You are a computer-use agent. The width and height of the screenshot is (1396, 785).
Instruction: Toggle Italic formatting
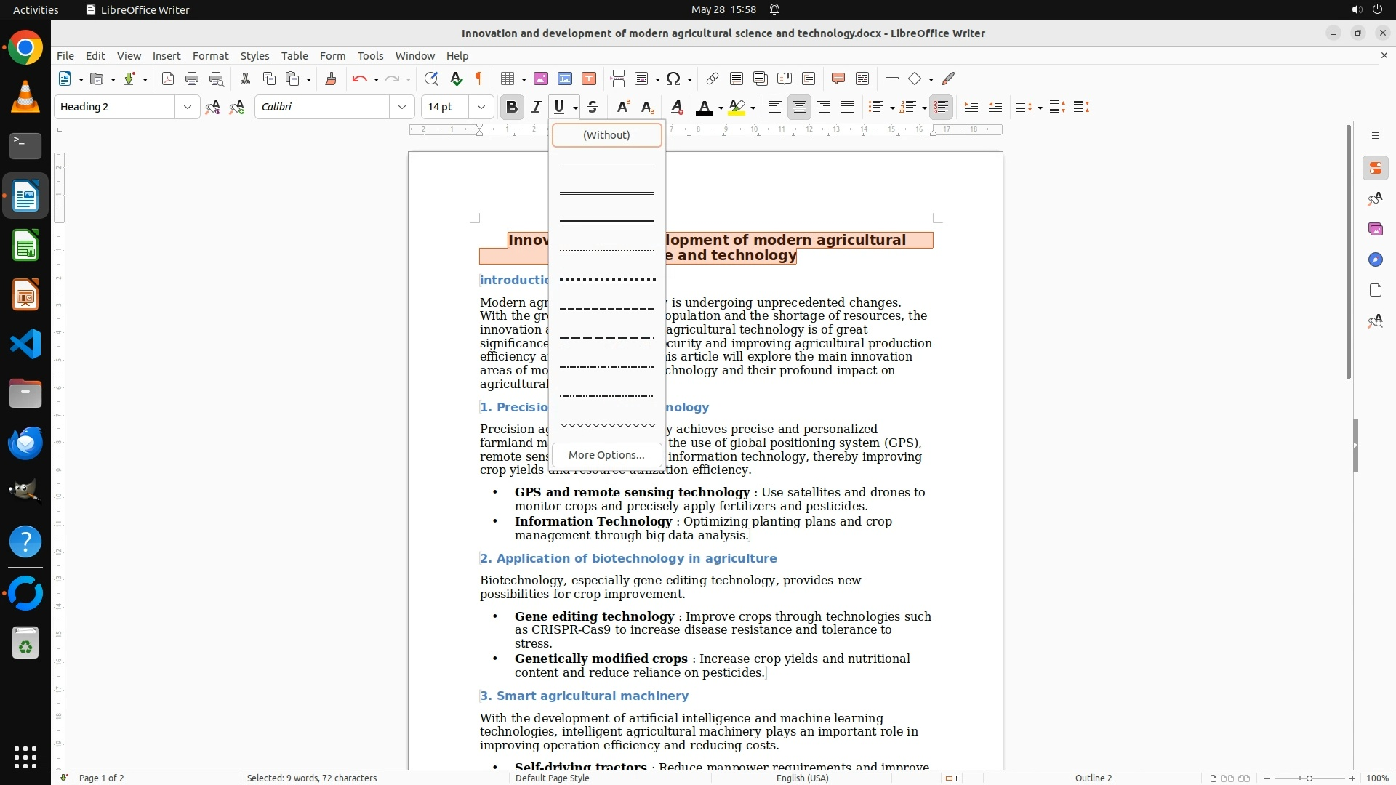click(x=536, y=107)
